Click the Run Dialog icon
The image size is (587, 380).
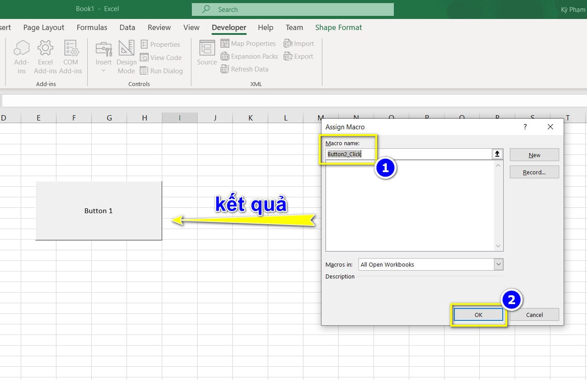pos(162,71)
